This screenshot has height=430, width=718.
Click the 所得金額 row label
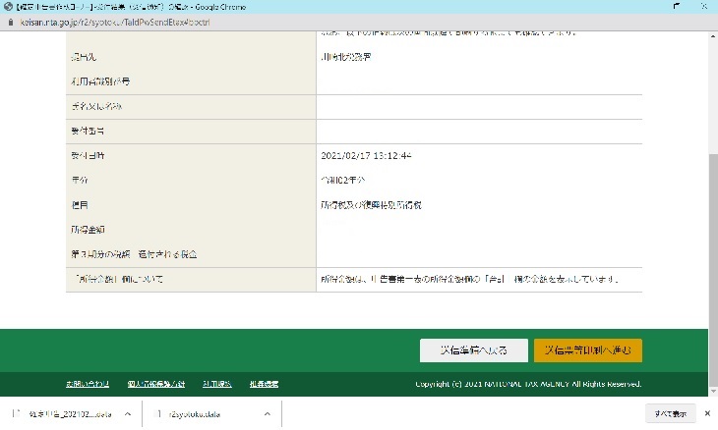pyautogui.click(x=88, y=230)
